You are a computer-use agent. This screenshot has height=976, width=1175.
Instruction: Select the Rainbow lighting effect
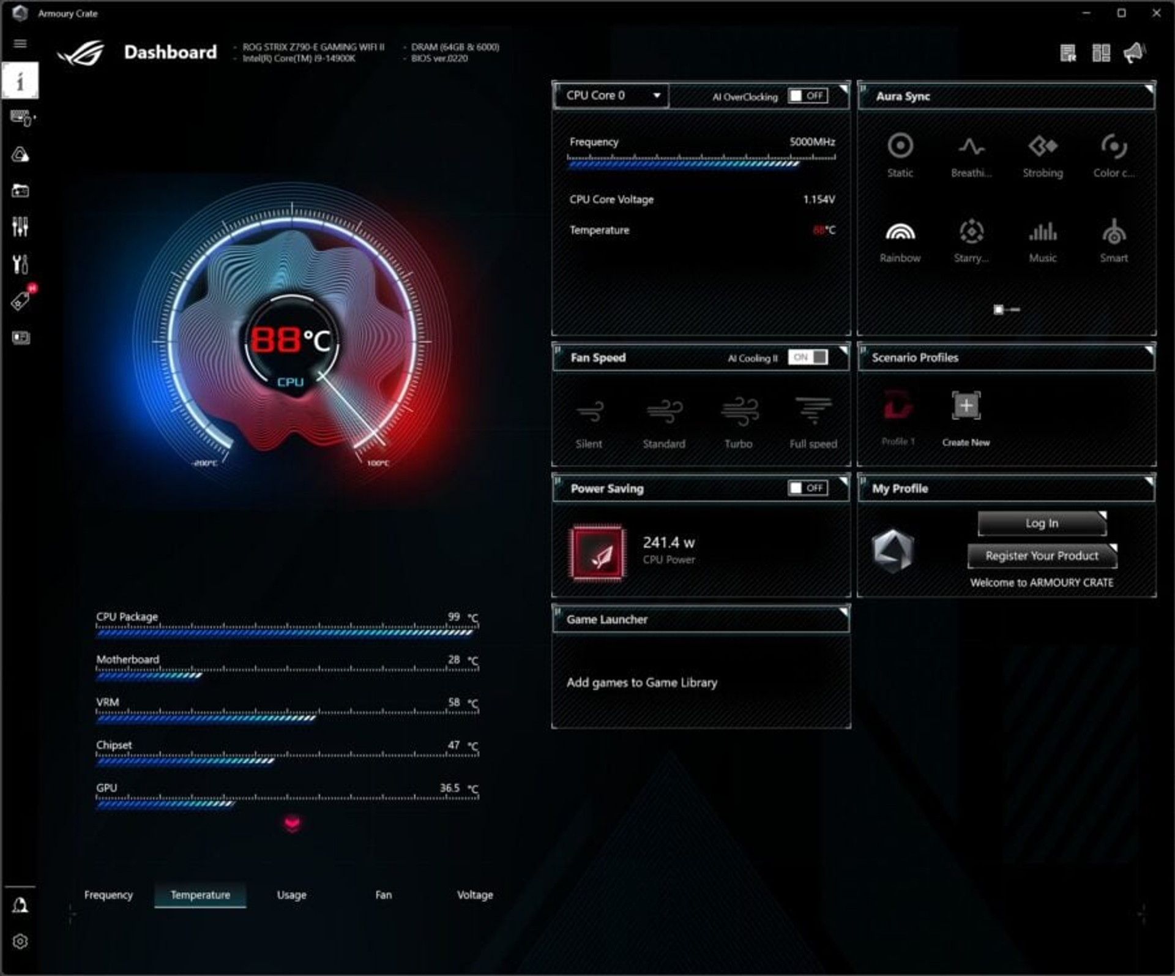point(900,241)
